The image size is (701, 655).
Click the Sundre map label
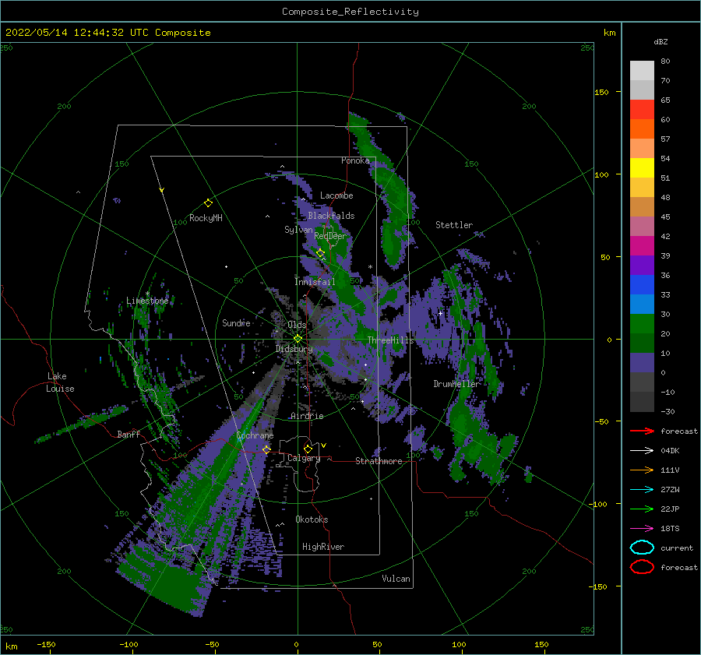[x=236, y=322]
